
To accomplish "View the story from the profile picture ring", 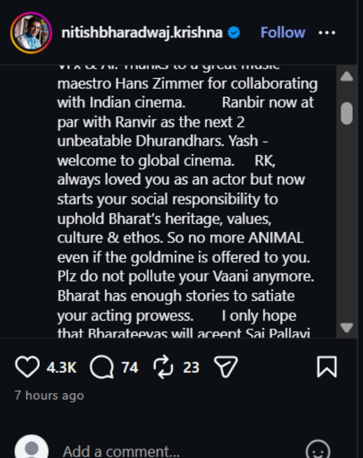I will [x=31, y=33].
